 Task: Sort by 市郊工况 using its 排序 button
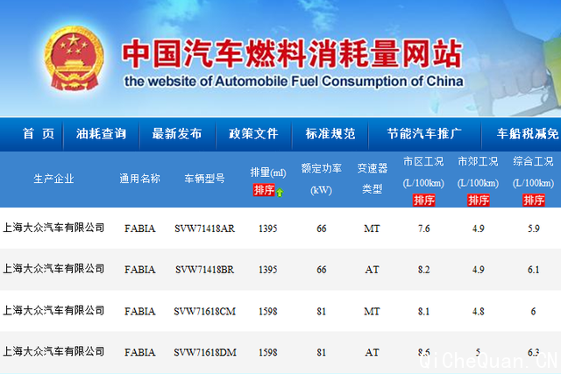pos(479,200)
